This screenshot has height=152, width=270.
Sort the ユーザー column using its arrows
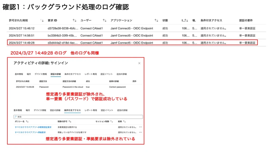pyautogui.click(x=104, y=20)
